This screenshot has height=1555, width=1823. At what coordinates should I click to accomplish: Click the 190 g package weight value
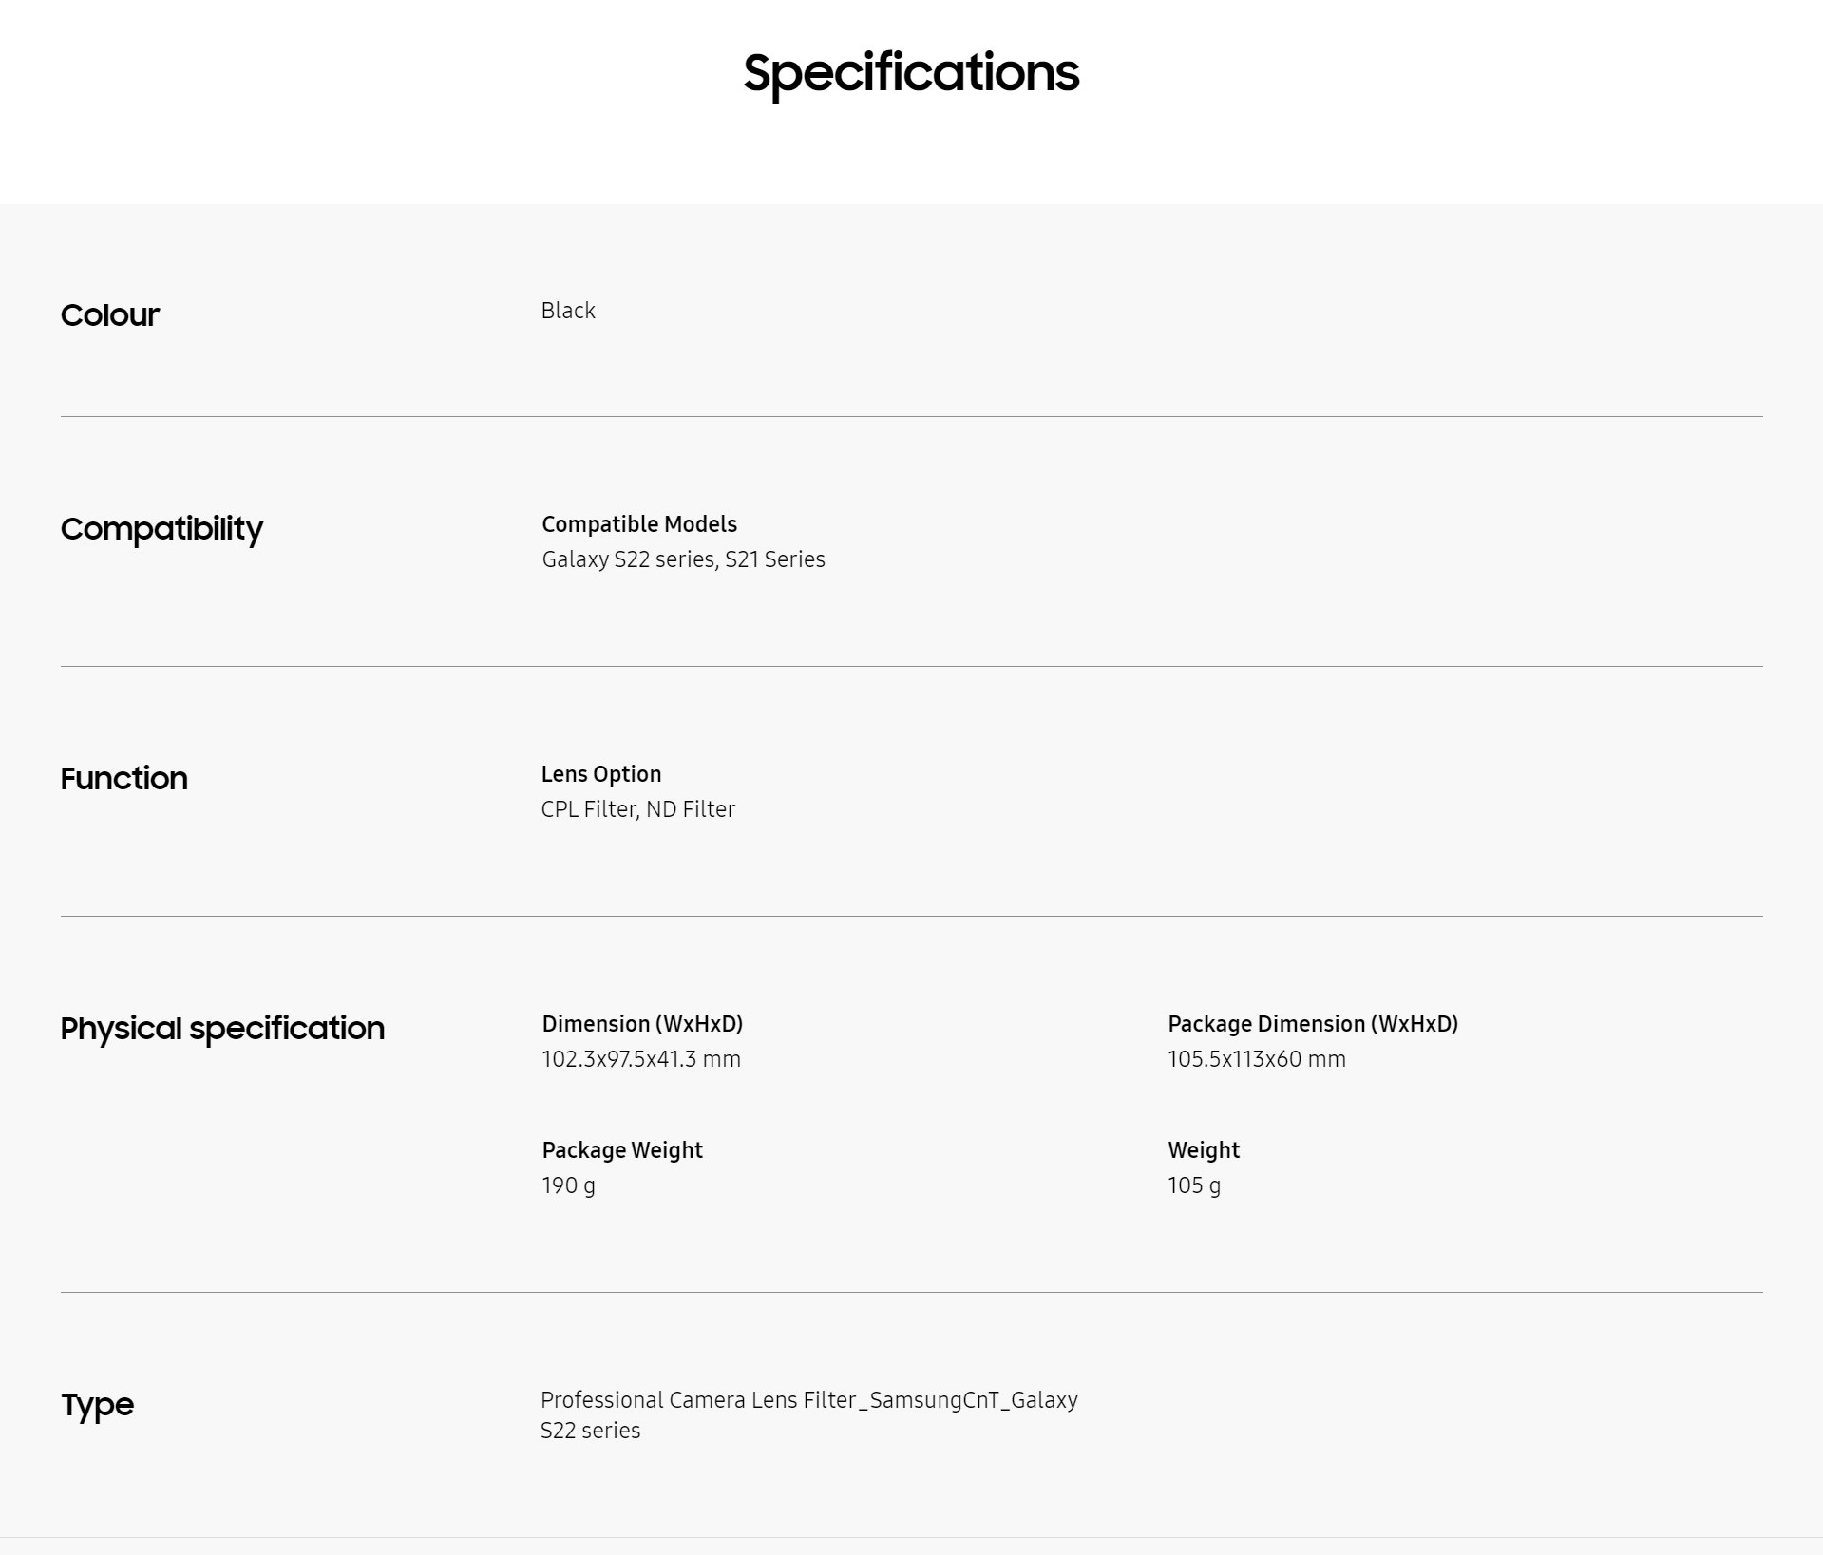(569, 1185)
